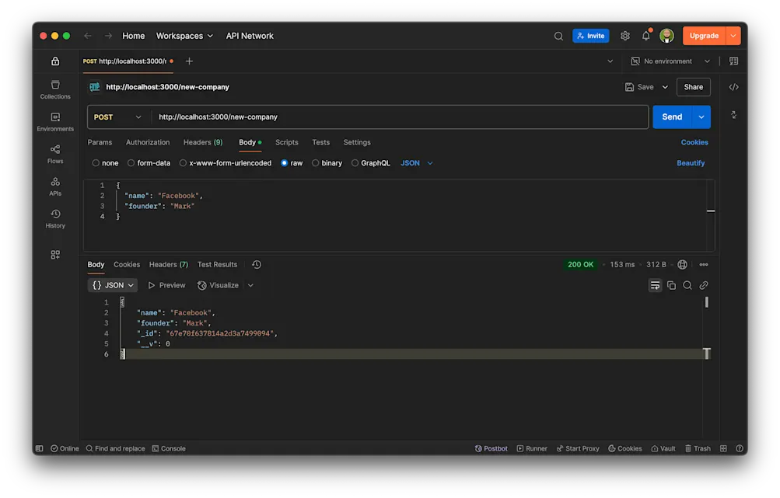
Task: Click the workspace lock icon
Action: (x=55, y=61)
